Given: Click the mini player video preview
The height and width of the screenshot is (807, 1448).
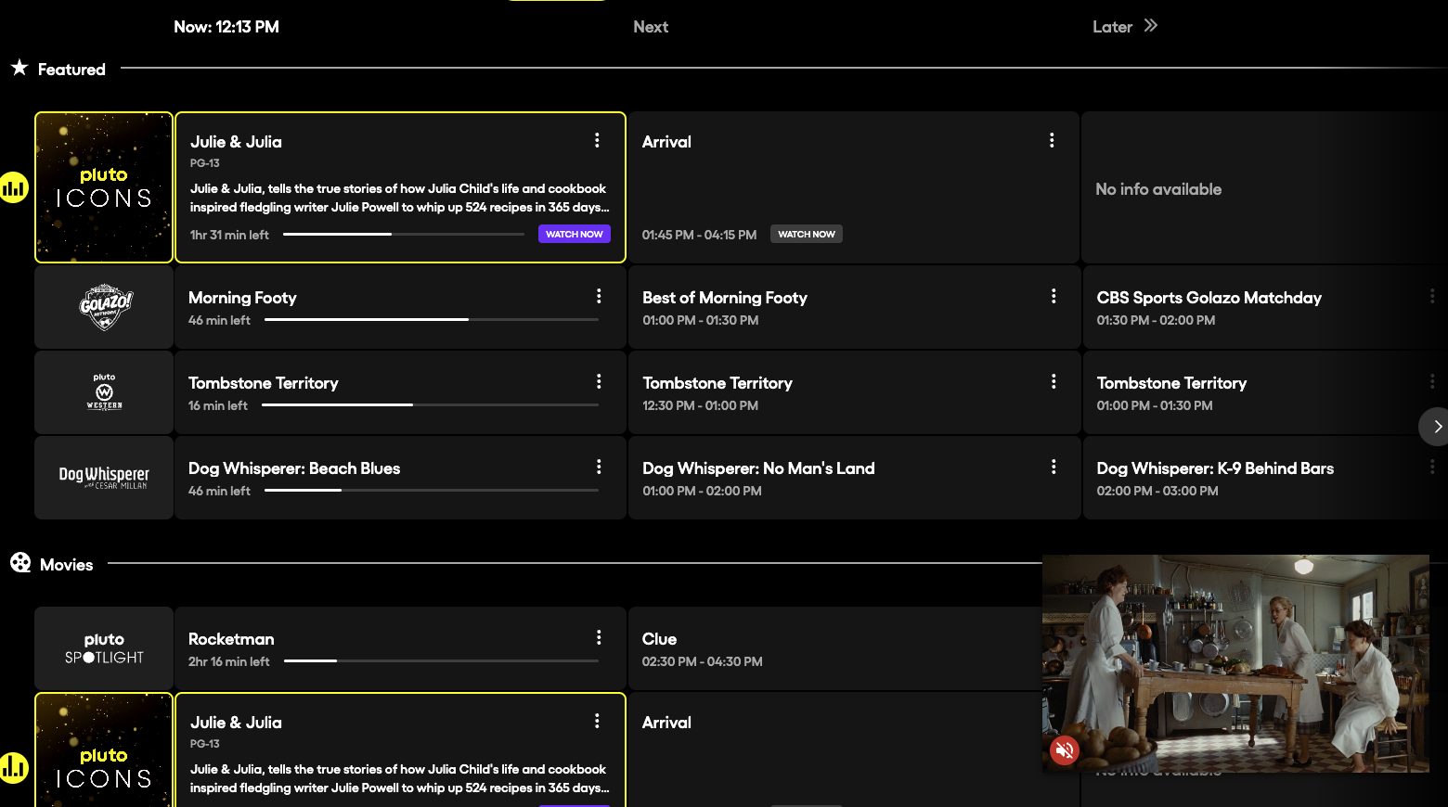Looking at the screenshot, I should [x=1235, y=663].
